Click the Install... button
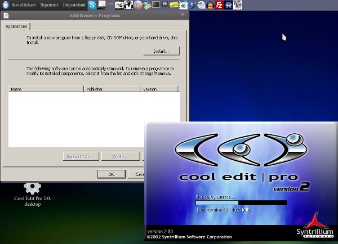This screenshot has height=244, width=338. 161,51
